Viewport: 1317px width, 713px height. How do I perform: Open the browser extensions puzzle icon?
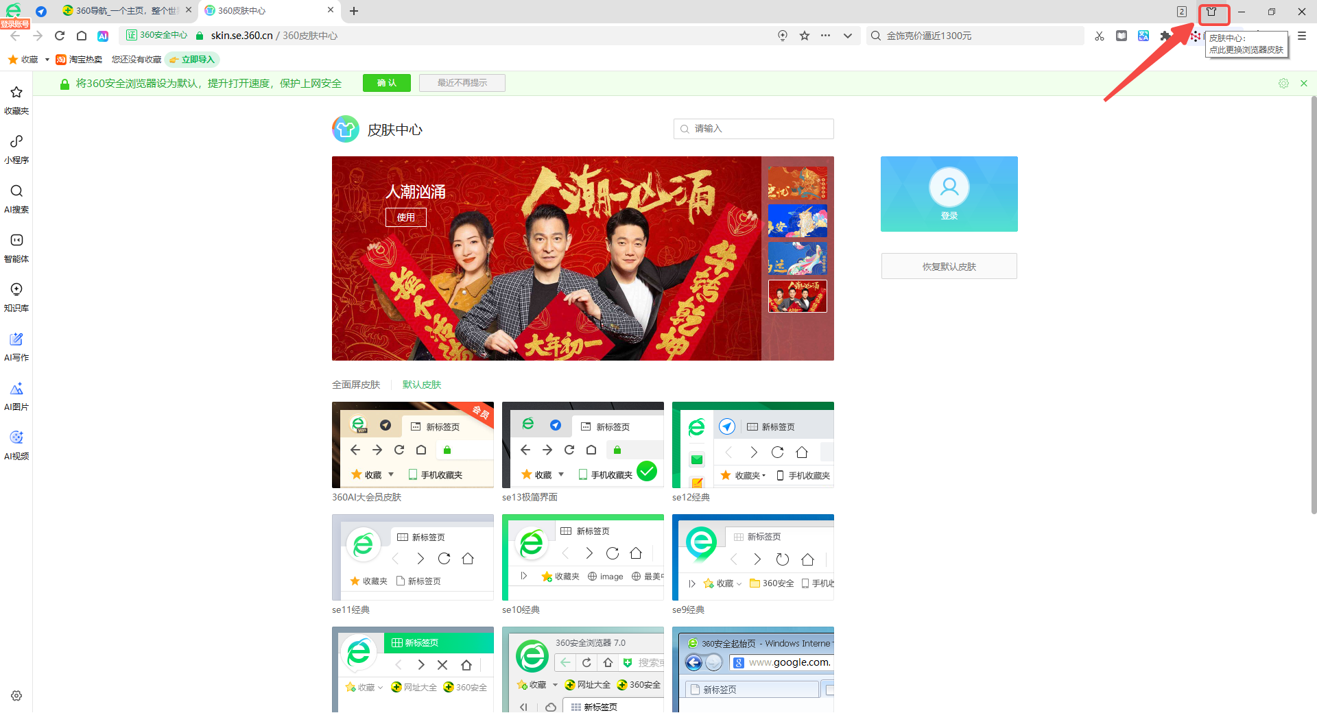[1165, 35]
